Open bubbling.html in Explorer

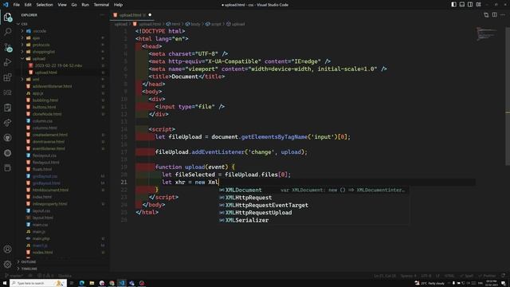(x=62, y=100)
